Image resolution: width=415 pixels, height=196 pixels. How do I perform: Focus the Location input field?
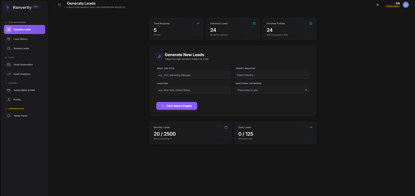tap(194, 90)
